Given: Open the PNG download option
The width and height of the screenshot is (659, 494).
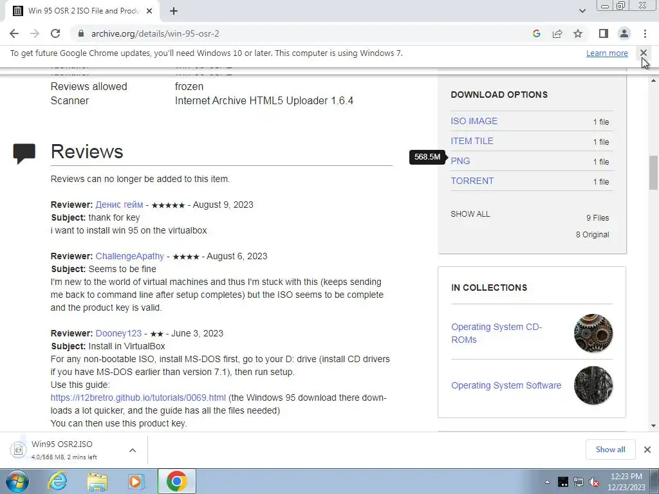Looking at the screenshot, I should point(460,161).
